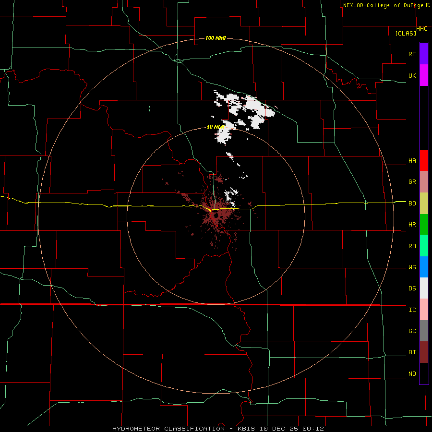Click the HA red legend color swatch
The width and height of the screenshot is (432, 432).
point(424,160)
